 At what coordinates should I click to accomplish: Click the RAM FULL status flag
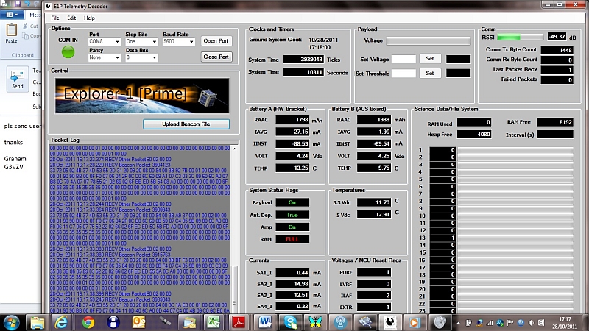292,239
